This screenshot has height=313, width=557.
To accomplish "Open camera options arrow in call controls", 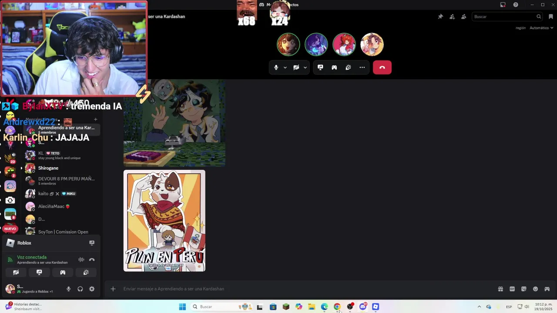I will click(305, 67).
